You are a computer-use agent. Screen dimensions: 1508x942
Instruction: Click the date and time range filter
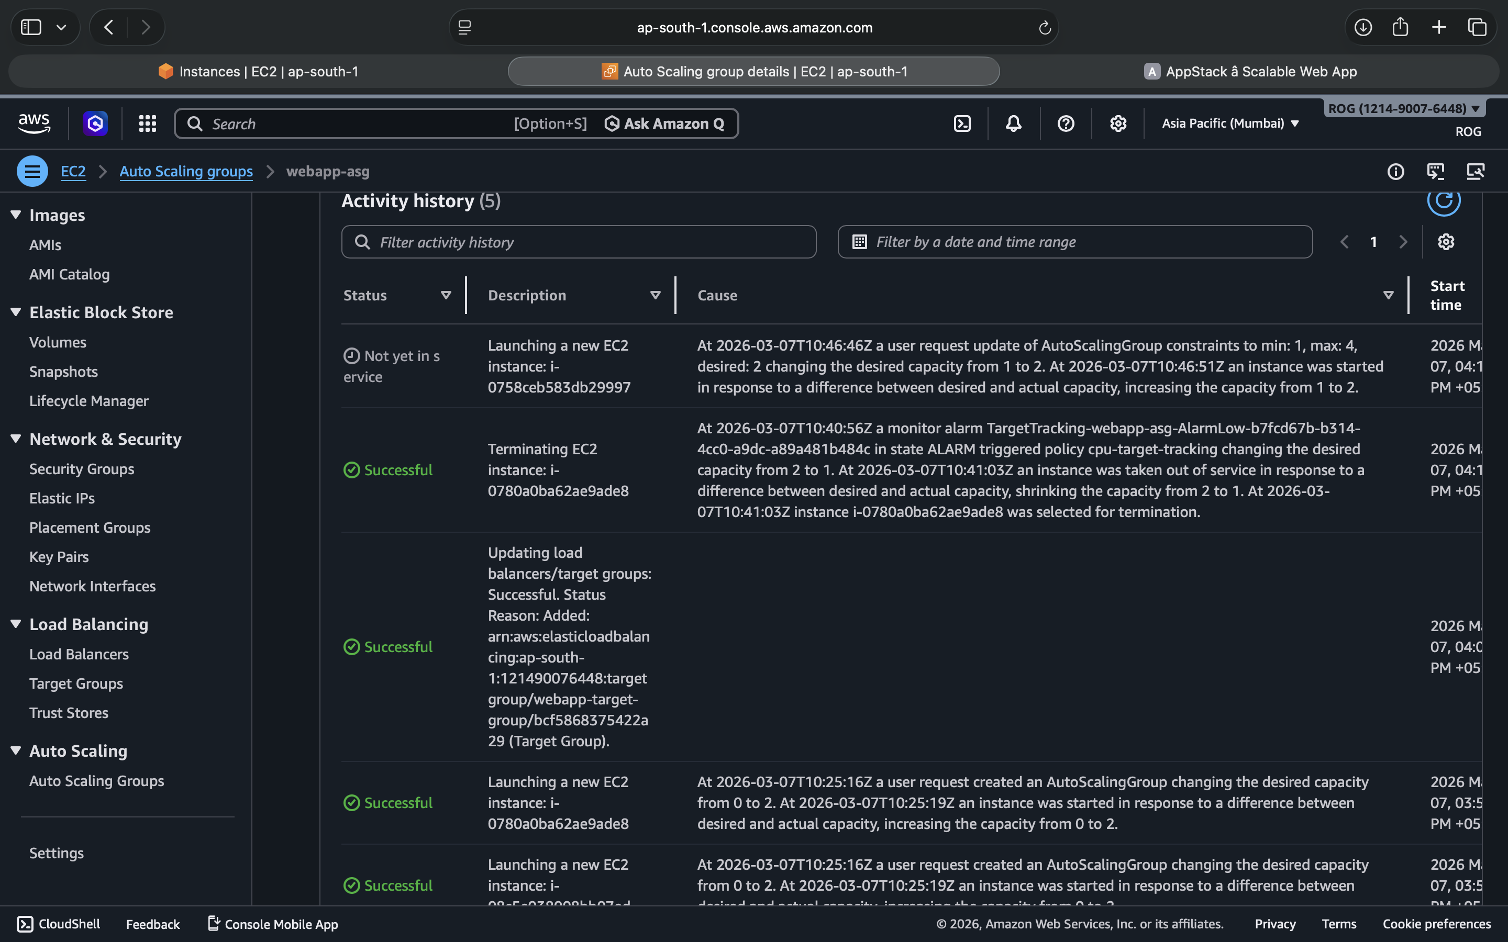[x=1074, y=242]
